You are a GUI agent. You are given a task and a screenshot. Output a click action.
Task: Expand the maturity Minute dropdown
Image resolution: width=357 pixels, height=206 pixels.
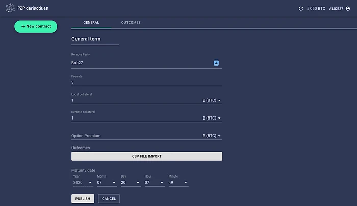[x=178, y=182]
